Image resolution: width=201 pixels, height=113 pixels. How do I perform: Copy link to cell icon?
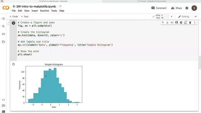point(172,23)
